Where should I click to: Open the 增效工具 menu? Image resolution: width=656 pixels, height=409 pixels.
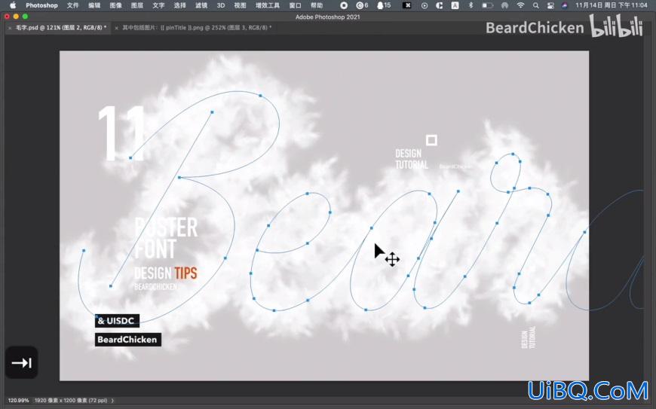268,5
